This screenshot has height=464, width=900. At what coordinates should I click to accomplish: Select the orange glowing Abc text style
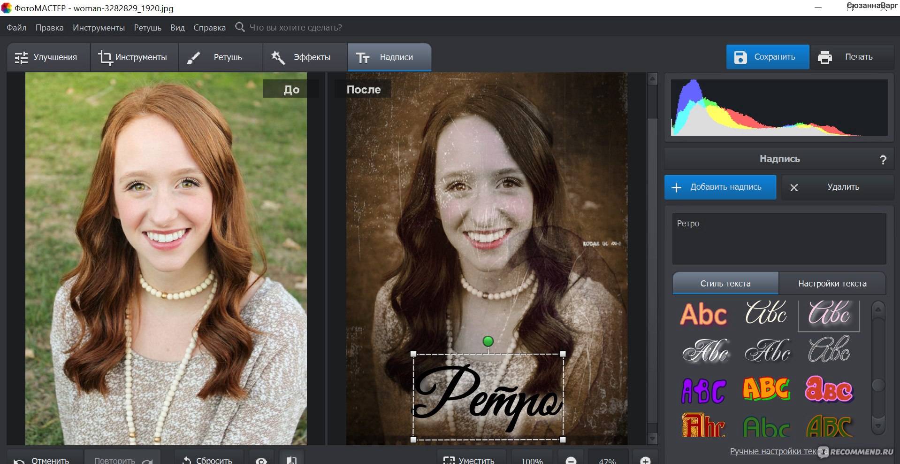[x=703, y=314]
